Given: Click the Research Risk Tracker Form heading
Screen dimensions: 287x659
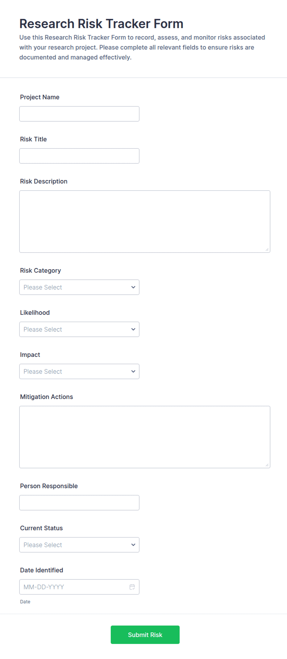Looking at the screenshot, I should (x=101, y=24).
